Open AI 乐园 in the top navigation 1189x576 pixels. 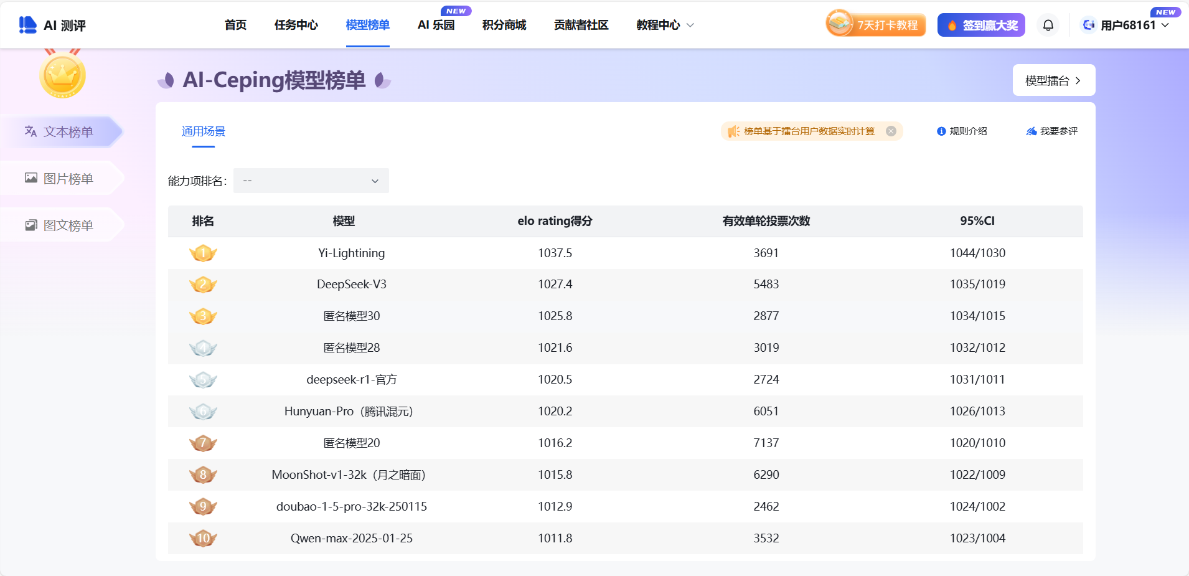436,25
